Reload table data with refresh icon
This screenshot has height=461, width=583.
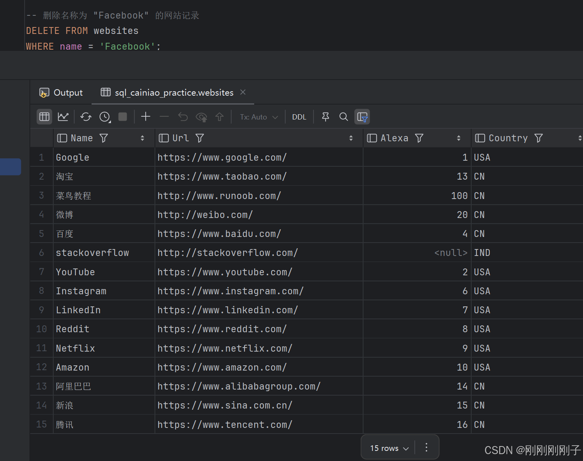(x=86, y=117)
